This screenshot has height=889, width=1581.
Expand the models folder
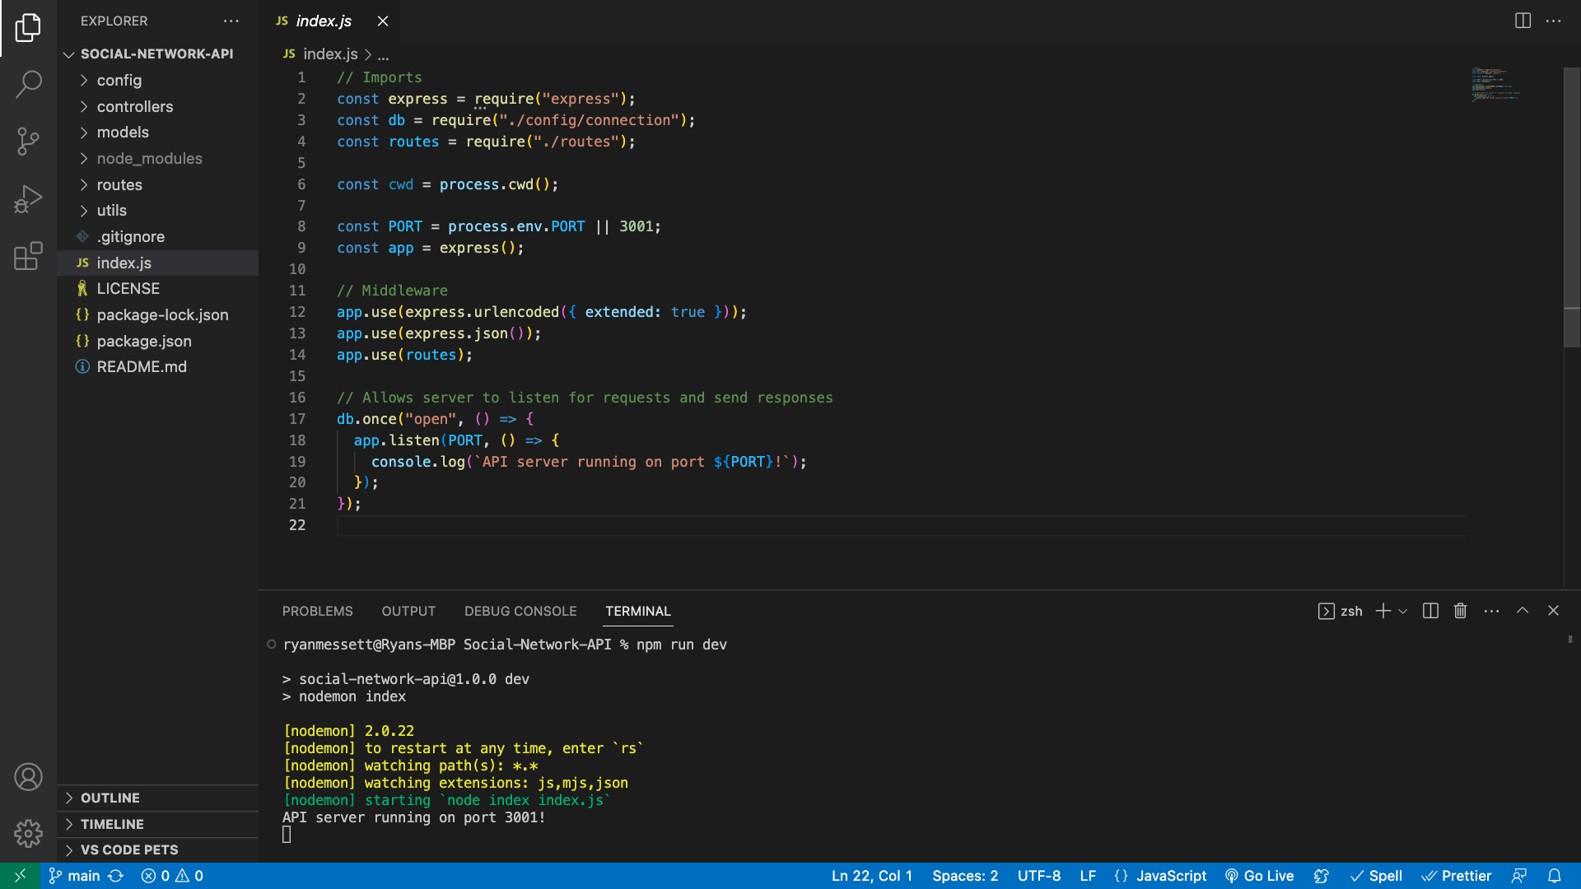coord(122,132)
